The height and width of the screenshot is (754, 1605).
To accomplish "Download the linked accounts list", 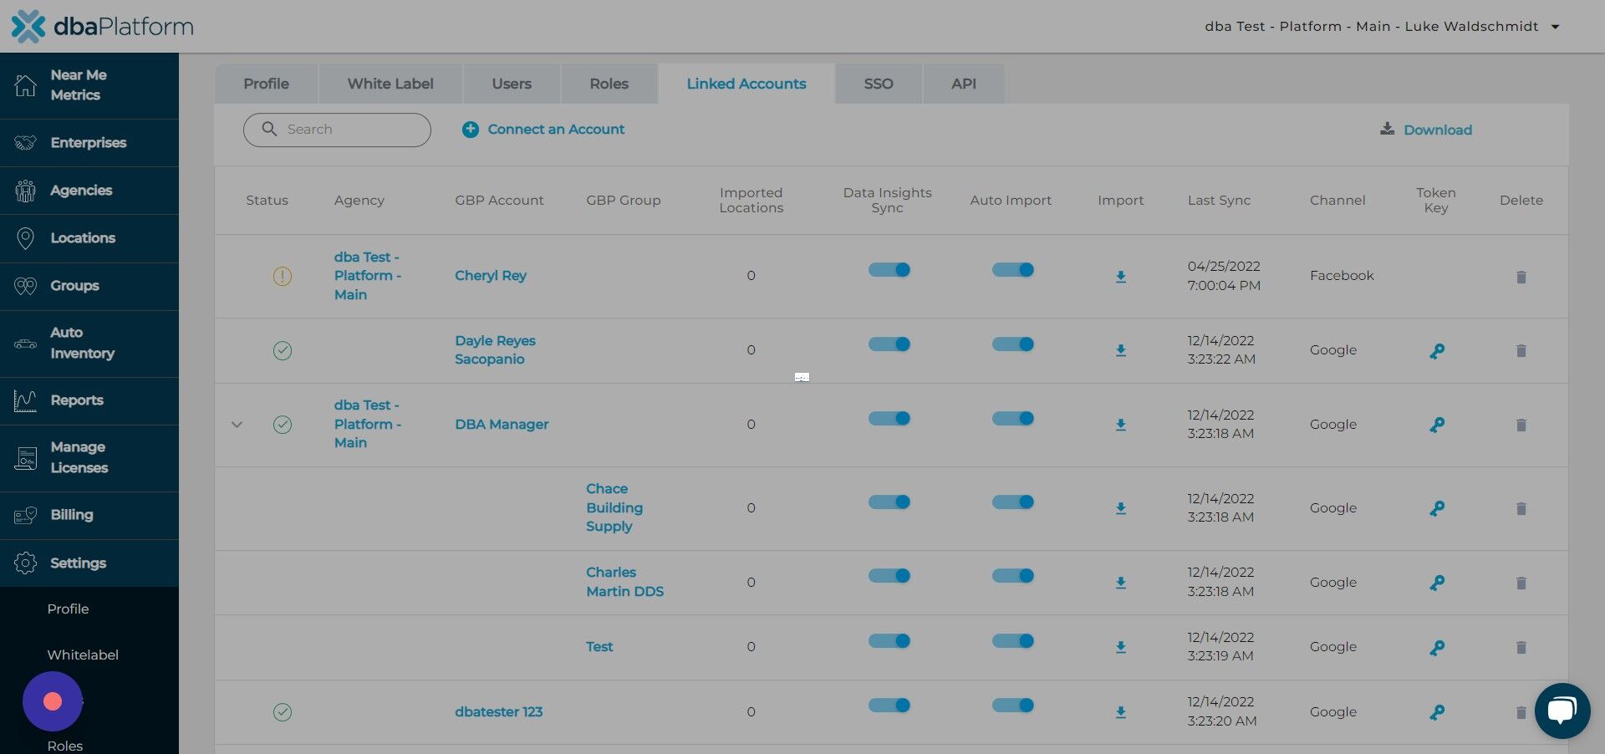I will [1426, 130].
